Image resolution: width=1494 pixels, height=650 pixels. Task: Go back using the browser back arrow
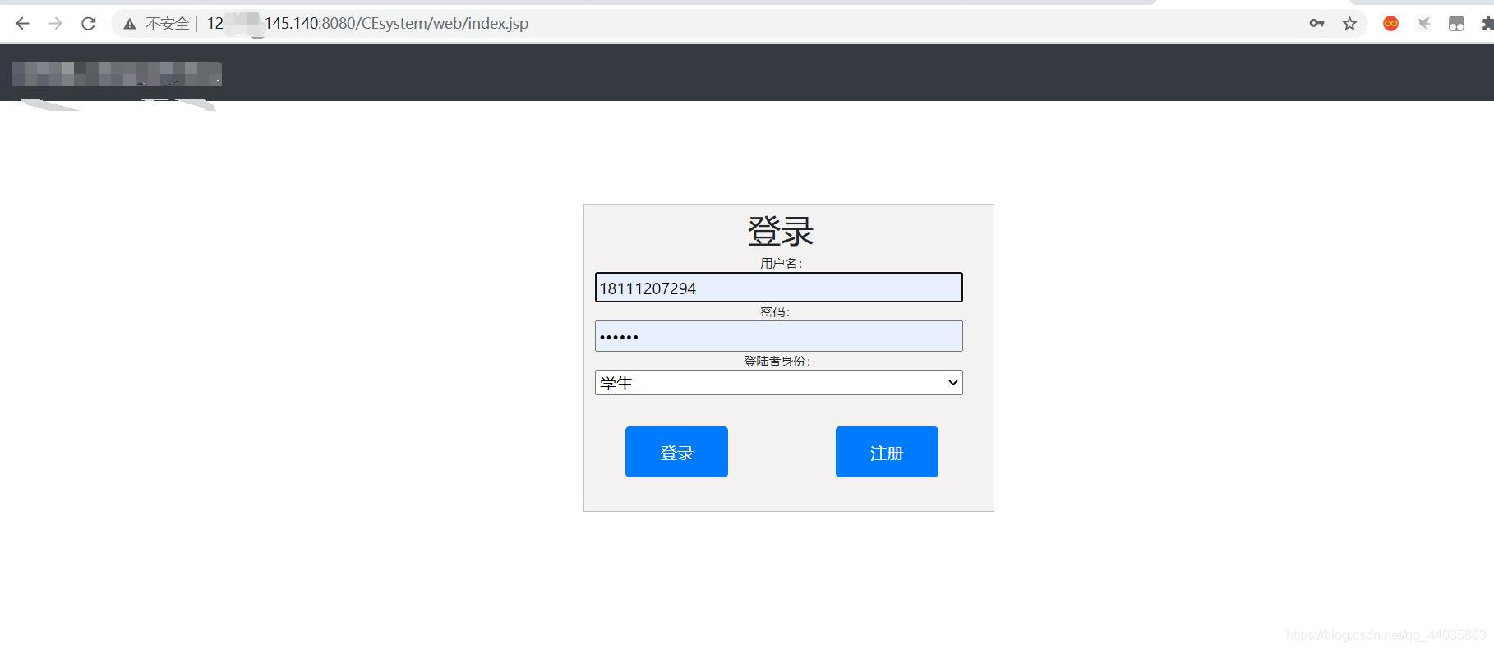tap(22, 24)
